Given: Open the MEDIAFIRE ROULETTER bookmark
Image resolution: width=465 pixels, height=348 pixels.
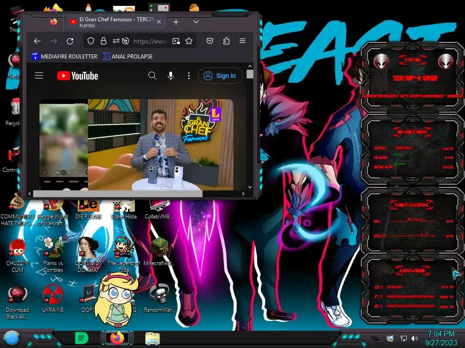Looking at the screenshot, I should coord(64,56).
